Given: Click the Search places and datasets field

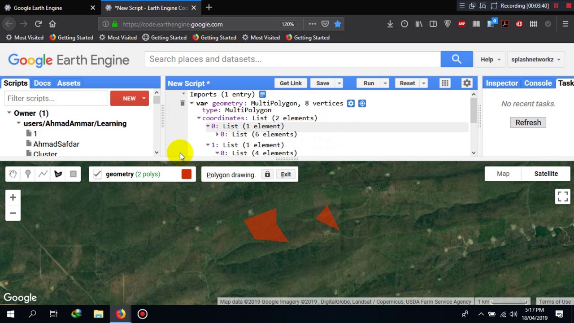Looking at the screenshot, I should coord(292,59).
